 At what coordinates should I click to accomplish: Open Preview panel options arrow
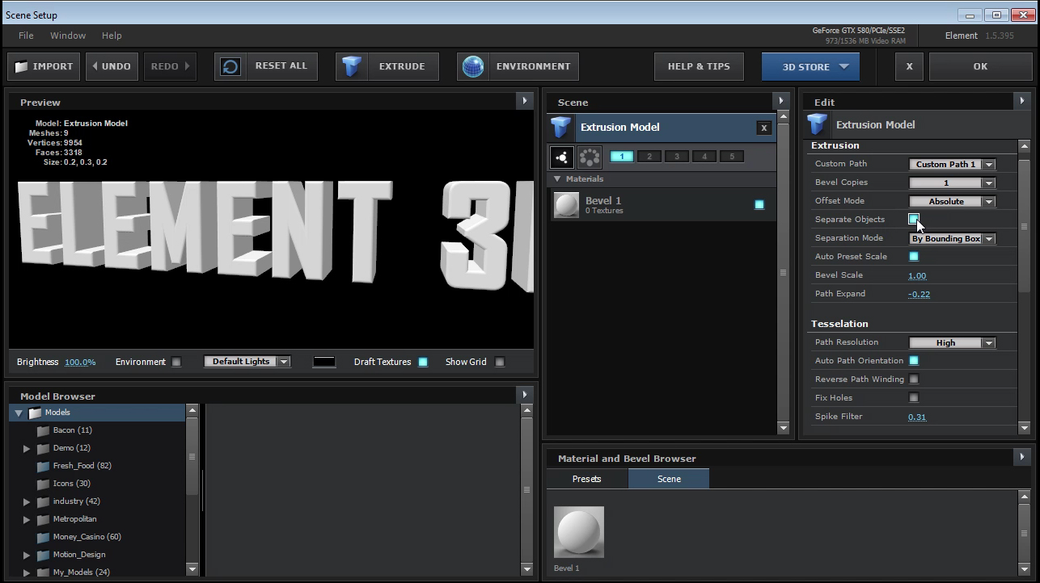[524, 101]
